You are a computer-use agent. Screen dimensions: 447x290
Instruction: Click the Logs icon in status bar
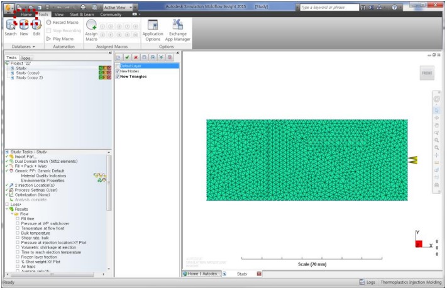362,282
